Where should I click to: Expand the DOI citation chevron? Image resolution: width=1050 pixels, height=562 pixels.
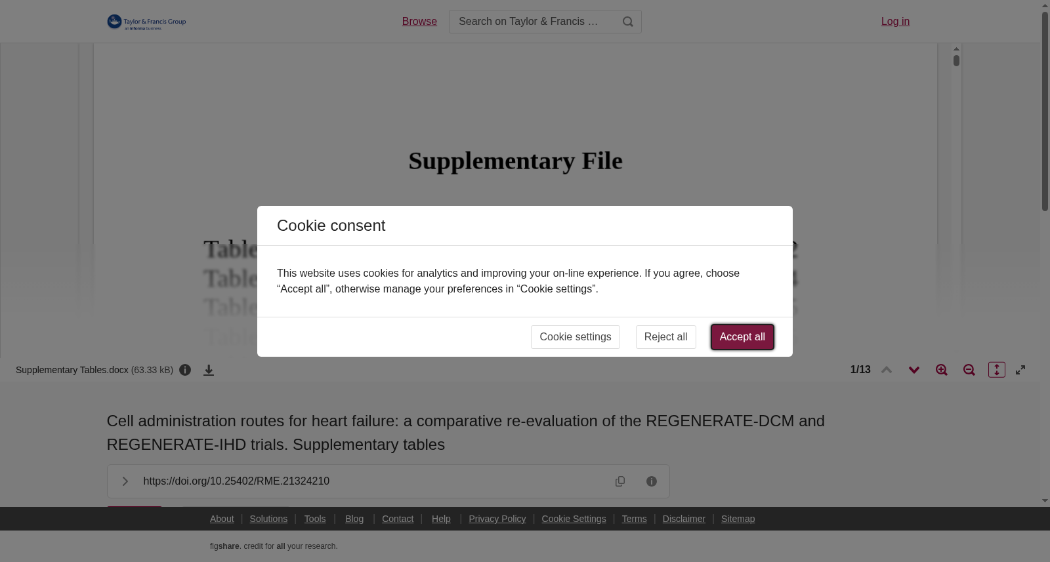125,481
